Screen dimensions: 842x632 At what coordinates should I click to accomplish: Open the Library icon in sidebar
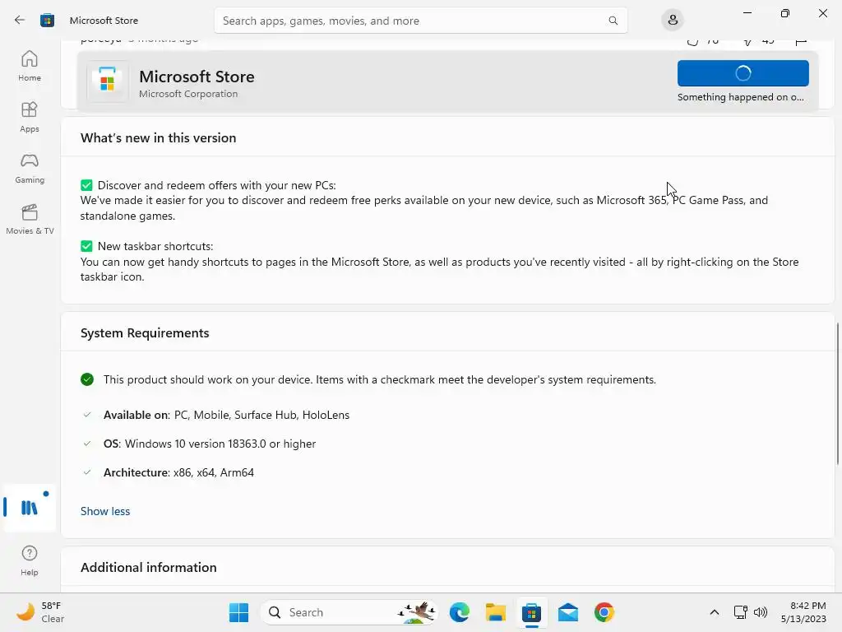[x=30, y=508]
